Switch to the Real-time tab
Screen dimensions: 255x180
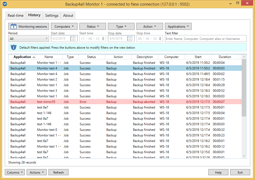pyautogui.click(x=15, y=15)
